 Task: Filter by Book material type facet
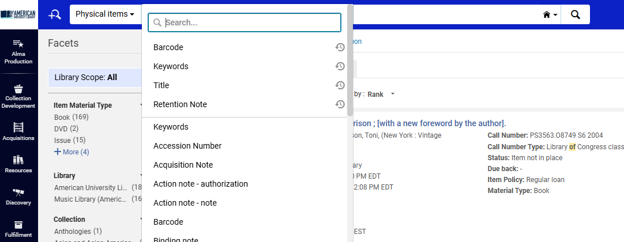[x=62, y=118]
